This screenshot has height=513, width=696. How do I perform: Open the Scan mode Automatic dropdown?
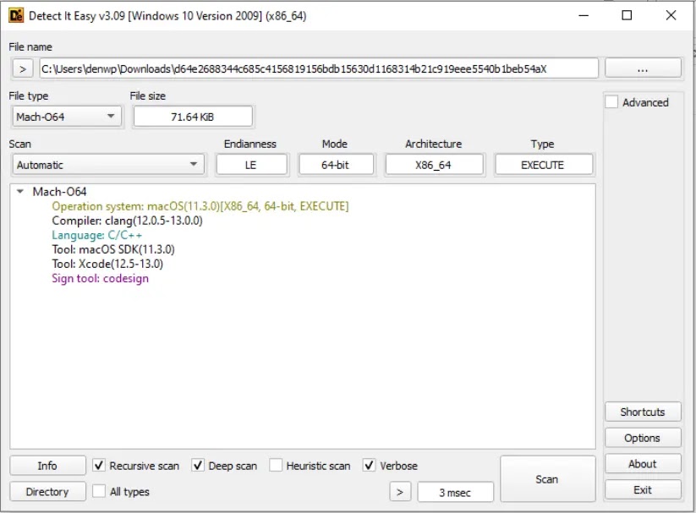(x=108, y=165)
